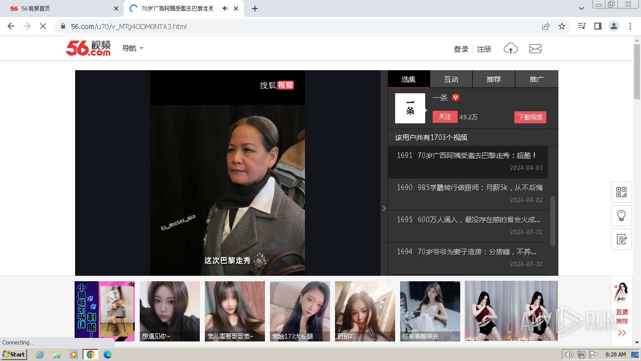Click the playlist scrollbar
This screenshot has height=361, width=641.
[x=553, y=221]
